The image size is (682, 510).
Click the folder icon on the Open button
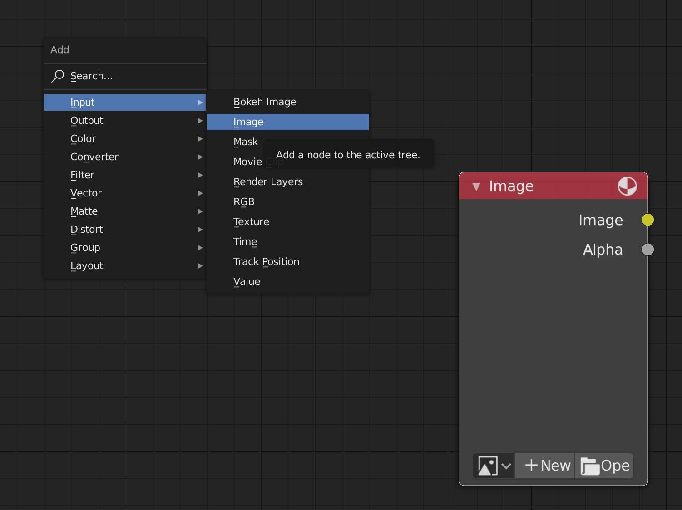point(590,466)
